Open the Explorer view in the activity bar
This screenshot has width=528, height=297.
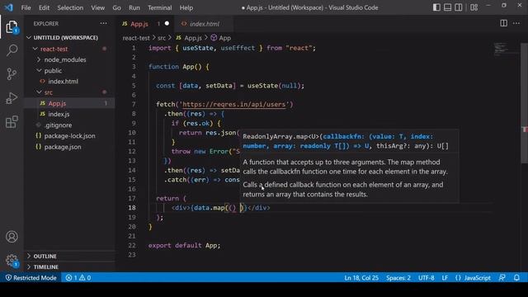pyautogui.click(x=12, y=26)
